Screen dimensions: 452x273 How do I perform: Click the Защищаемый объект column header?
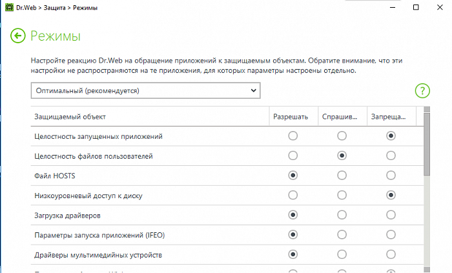150,116
